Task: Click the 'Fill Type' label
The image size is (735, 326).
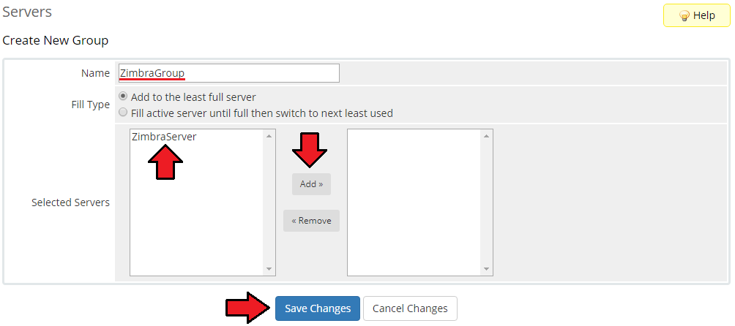Action: pyautogui.click(x=86, y=105)
